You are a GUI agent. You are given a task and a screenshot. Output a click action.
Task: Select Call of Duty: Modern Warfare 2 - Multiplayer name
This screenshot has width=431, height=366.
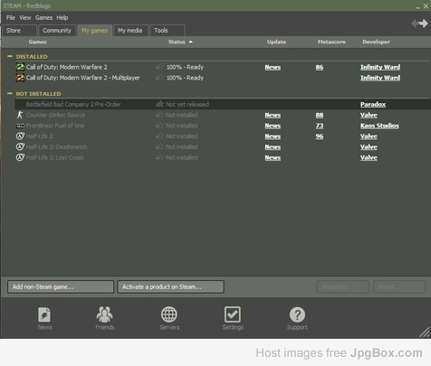coord(83,78)
